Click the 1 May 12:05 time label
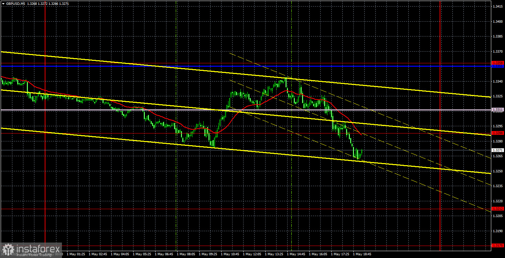The image size is (505, 258). (252, 254)
